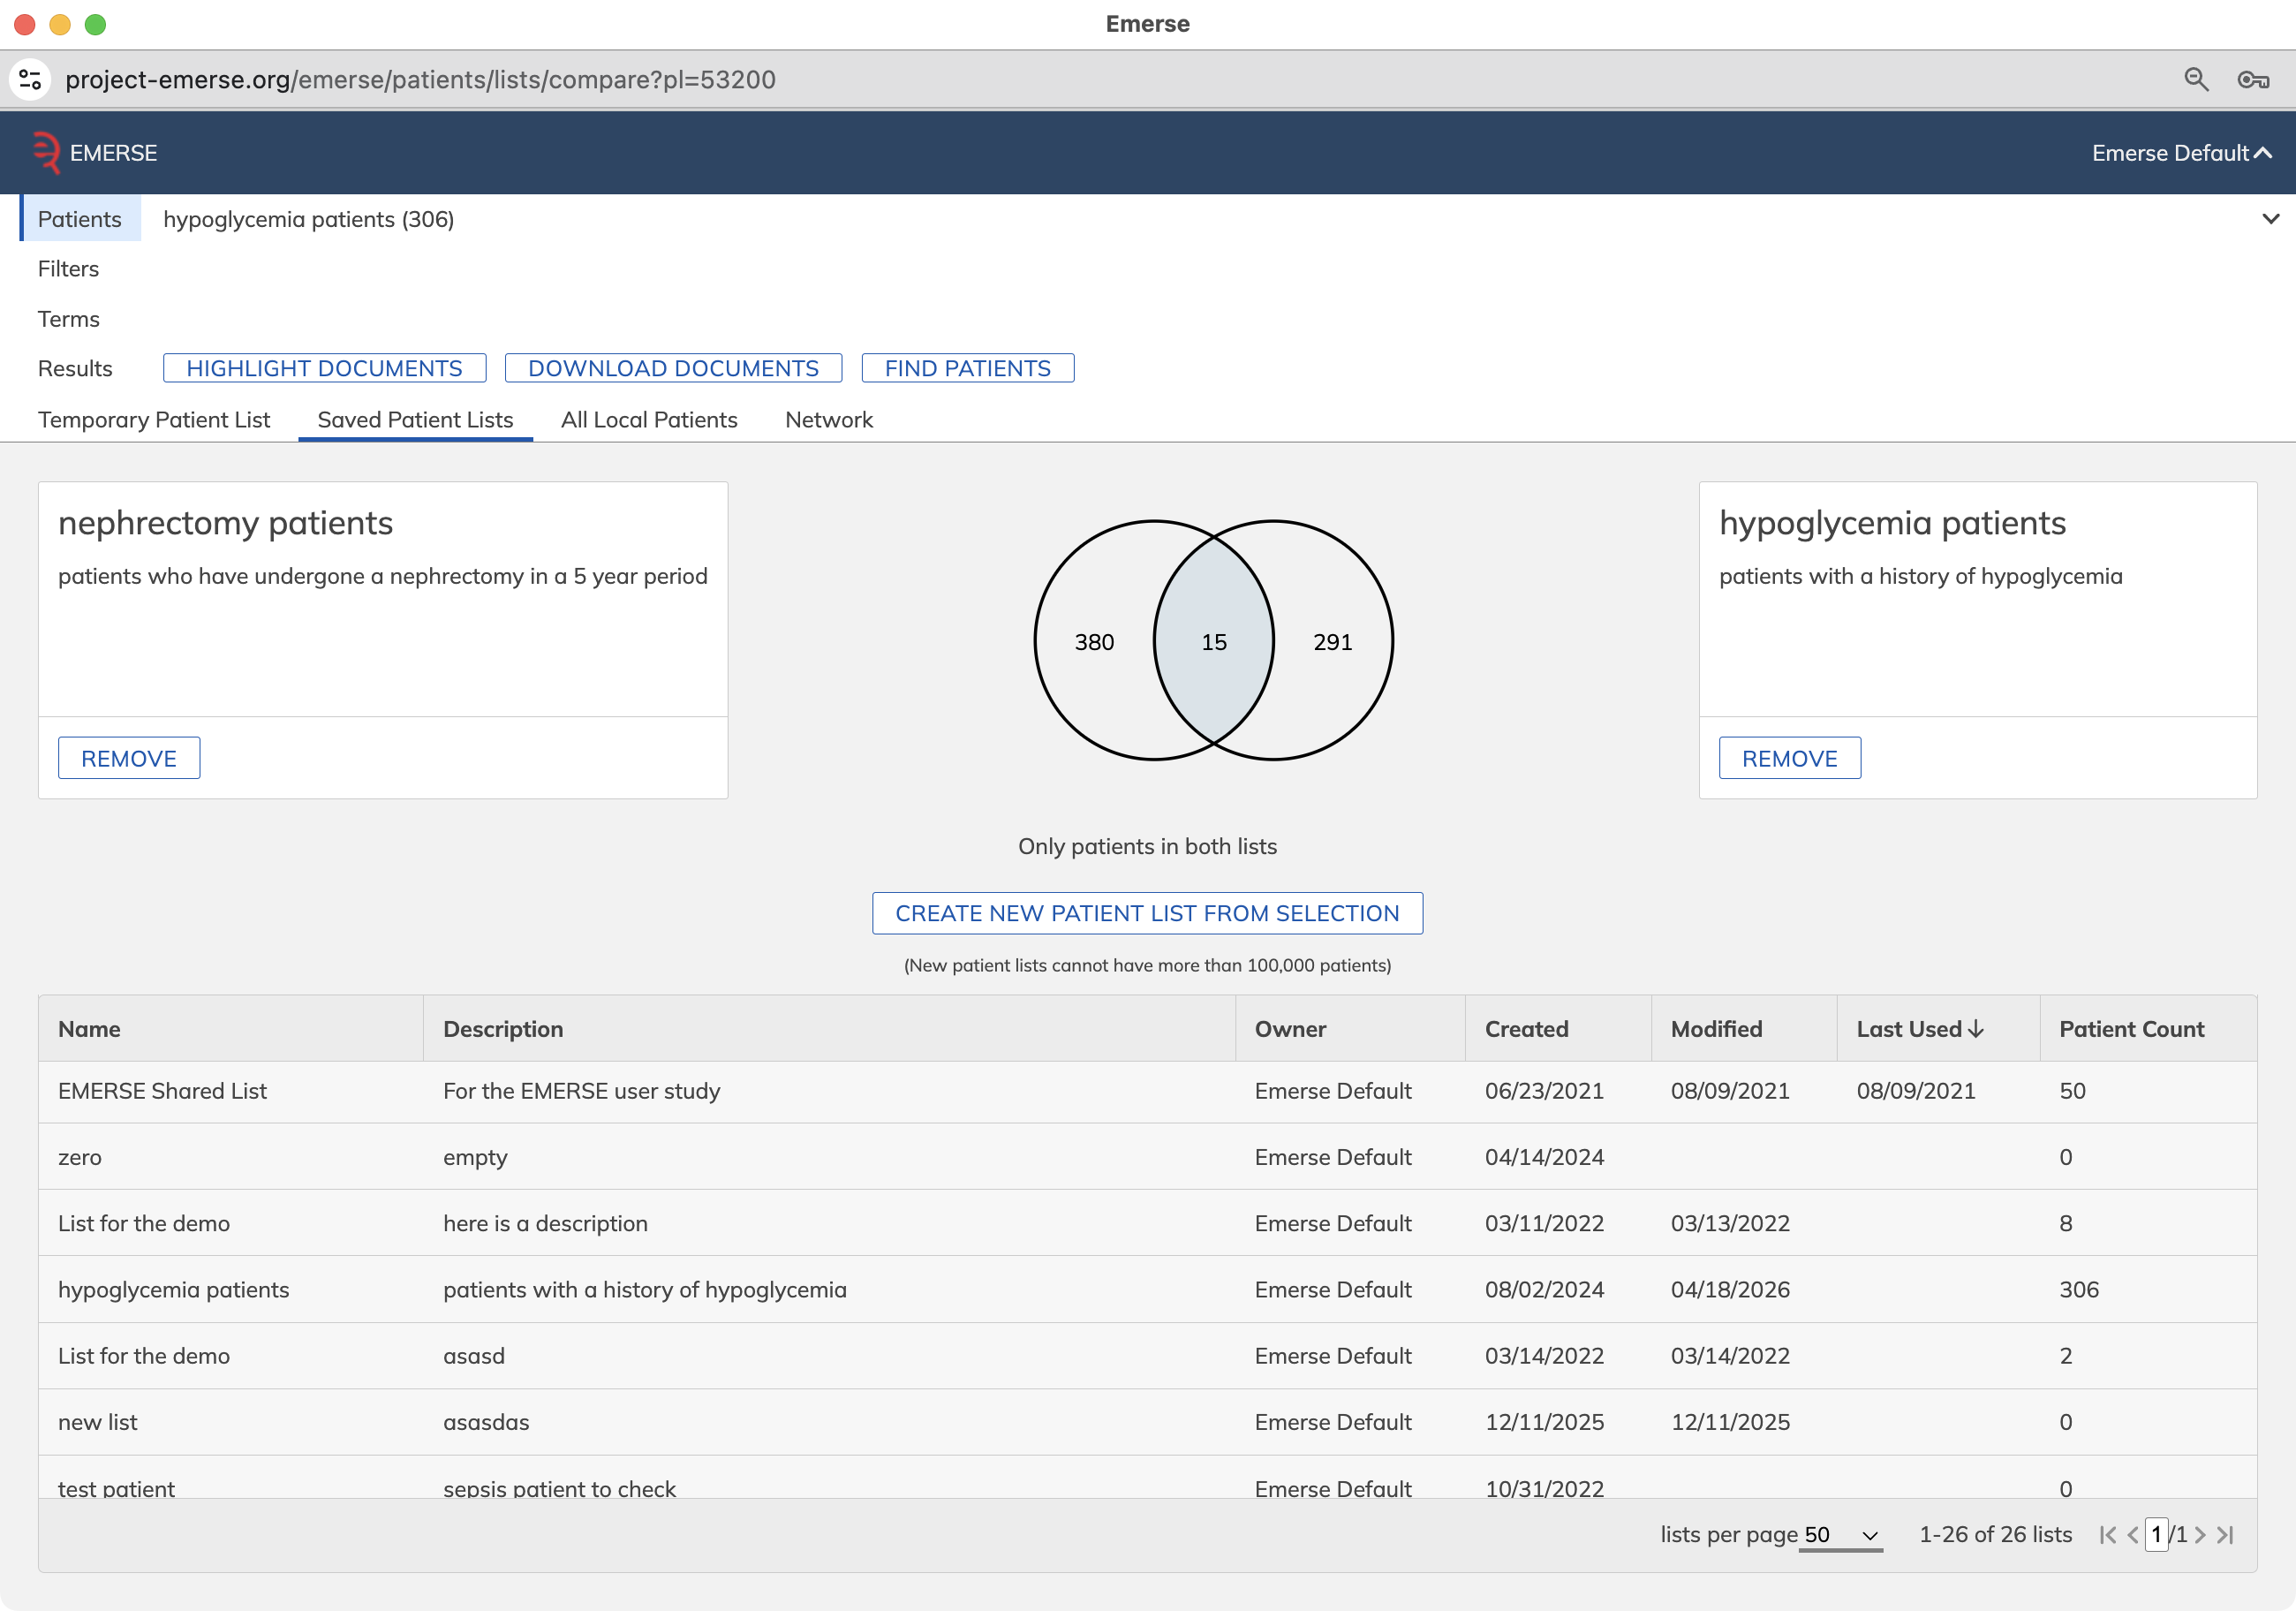Sort the table by Last Used column
This screenshot has height=1611, width=2296.
click(1919, 1029)
